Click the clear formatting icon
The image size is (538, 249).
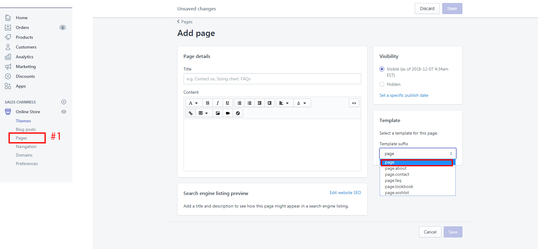pos(238,113)
